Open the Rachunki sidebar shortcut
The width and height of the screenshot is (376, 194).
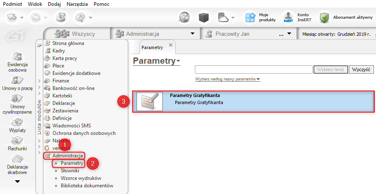[x=17, y=140]
